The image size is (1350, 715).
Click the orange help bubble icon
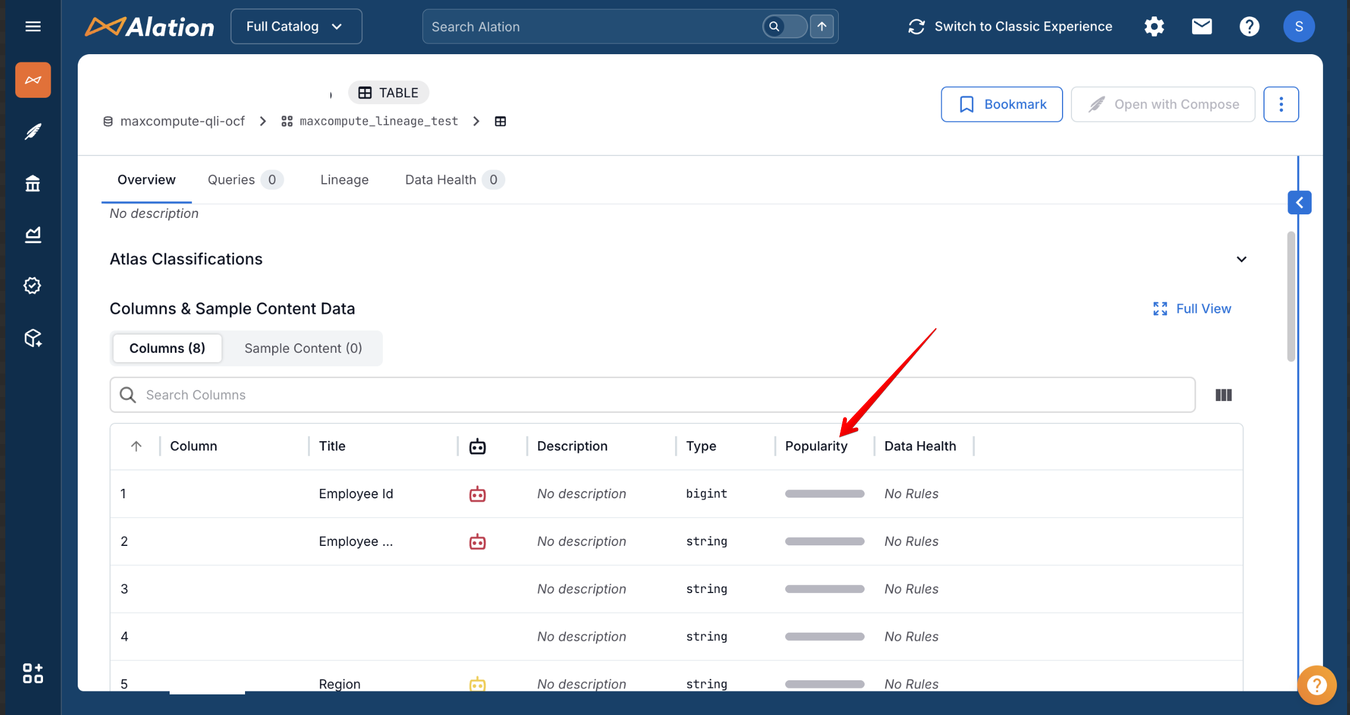tap(1316, 685)
